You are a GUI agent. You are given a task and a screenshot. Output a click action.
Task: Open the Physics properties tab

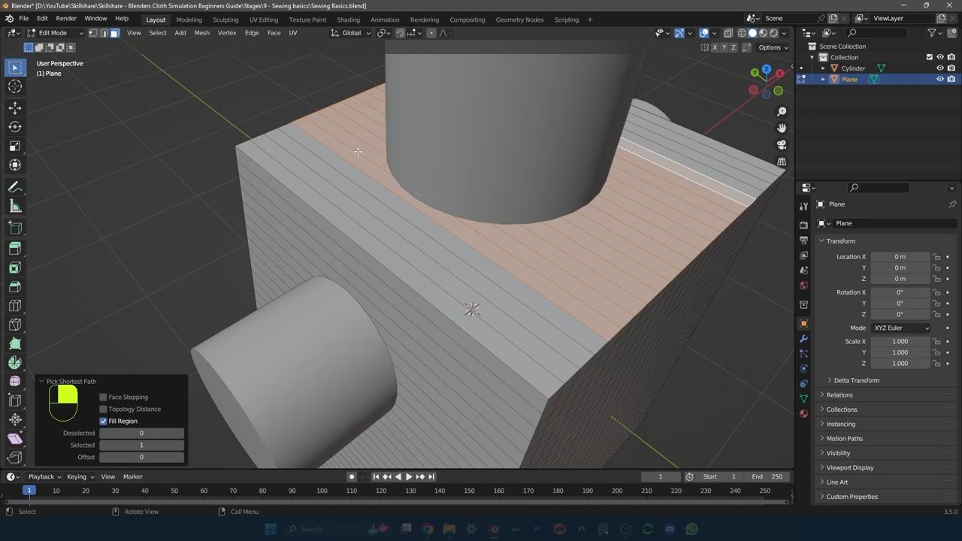803,369
